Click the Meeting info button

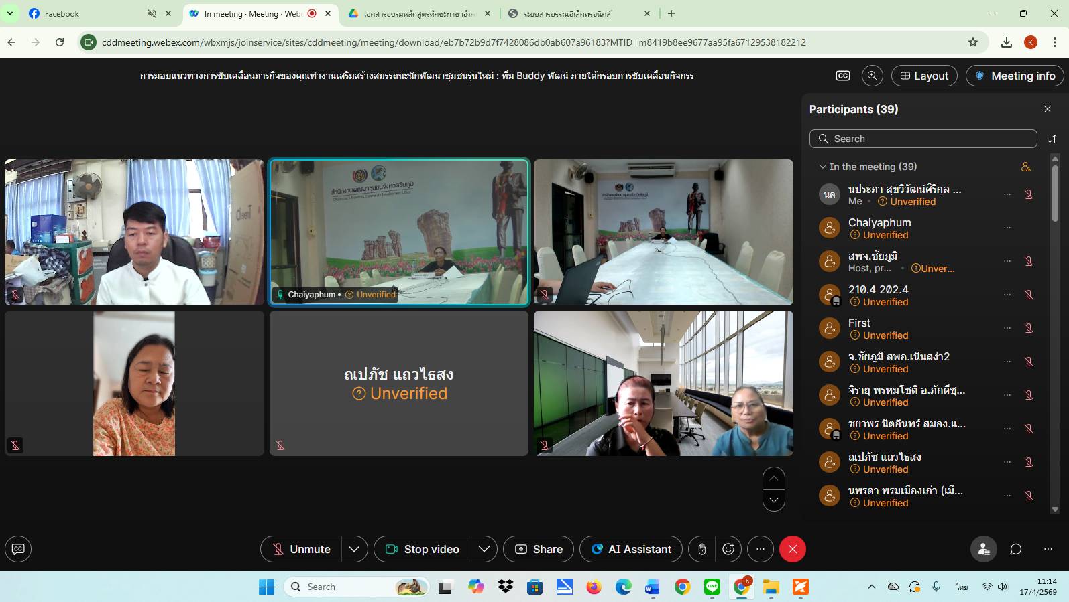(1014, 76)
